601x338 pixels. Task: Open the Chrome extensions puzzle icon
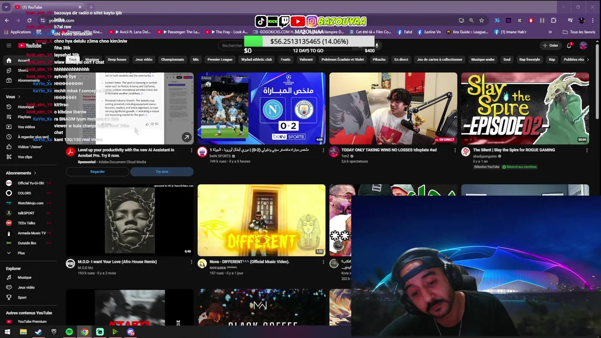(554, 21)
